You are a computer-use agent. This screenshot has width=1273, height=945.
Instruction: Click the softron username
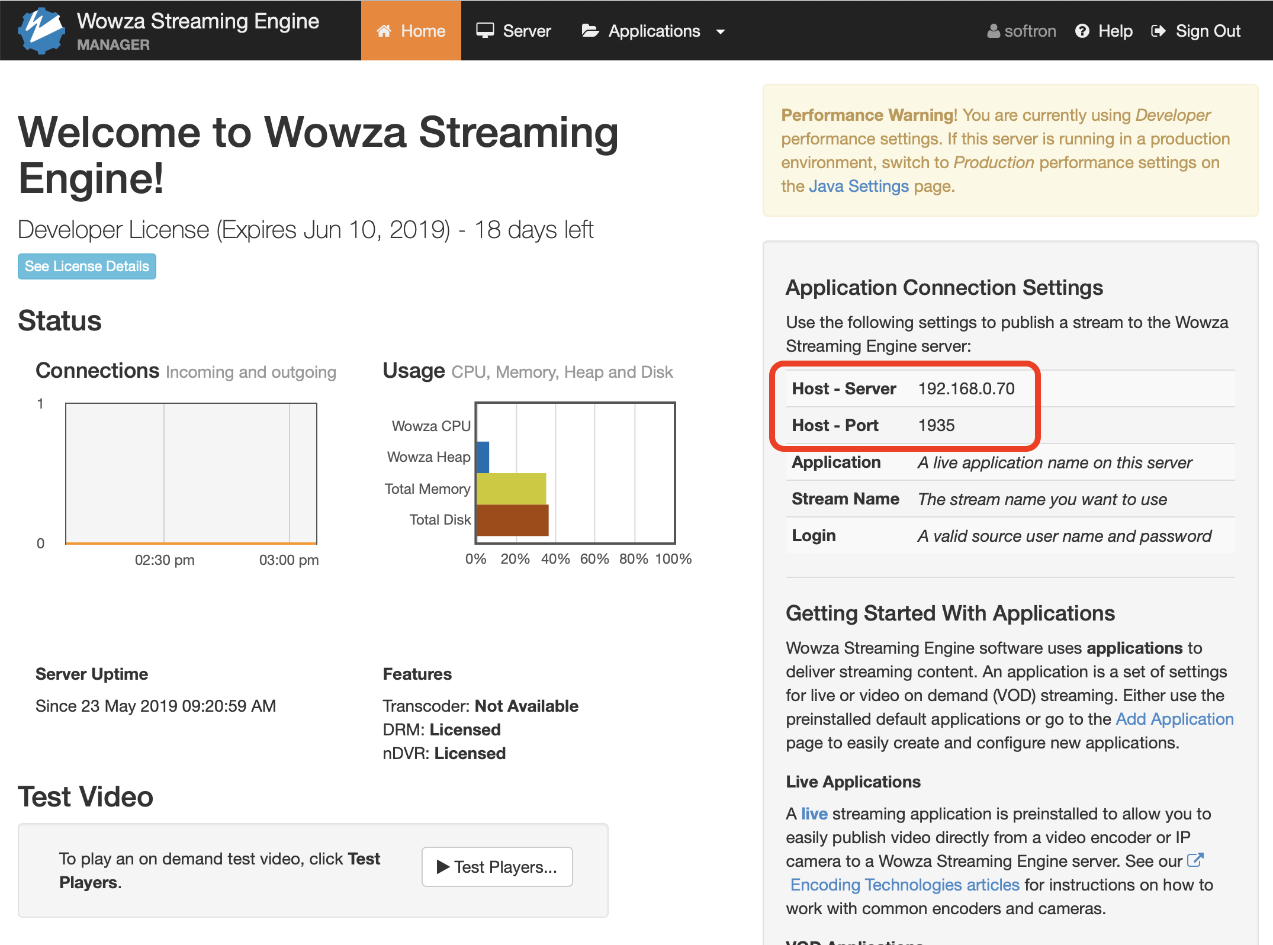[x=1030, y=31]
